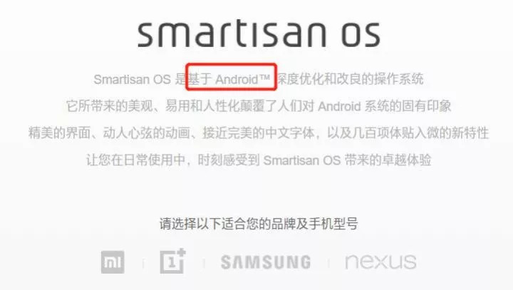Click 以及几百项体贴入微的新特性 phrase

click(x=408, y=133)
